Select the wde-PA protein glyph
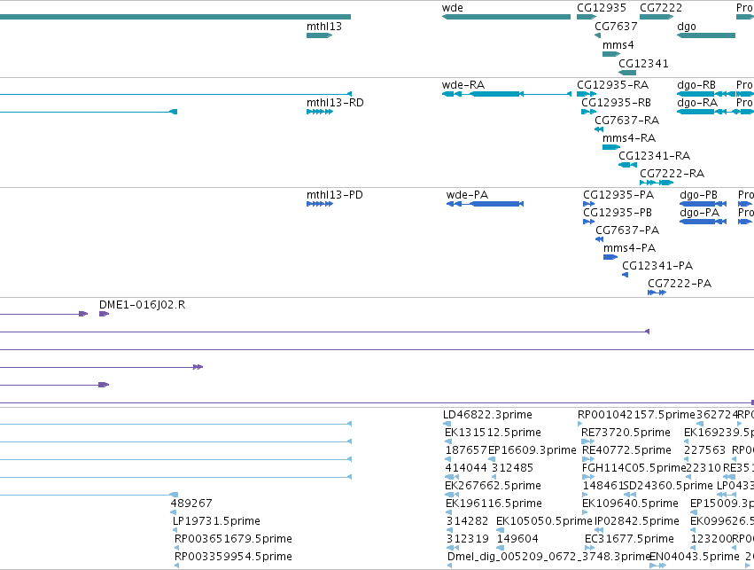 tap(485, 204)
